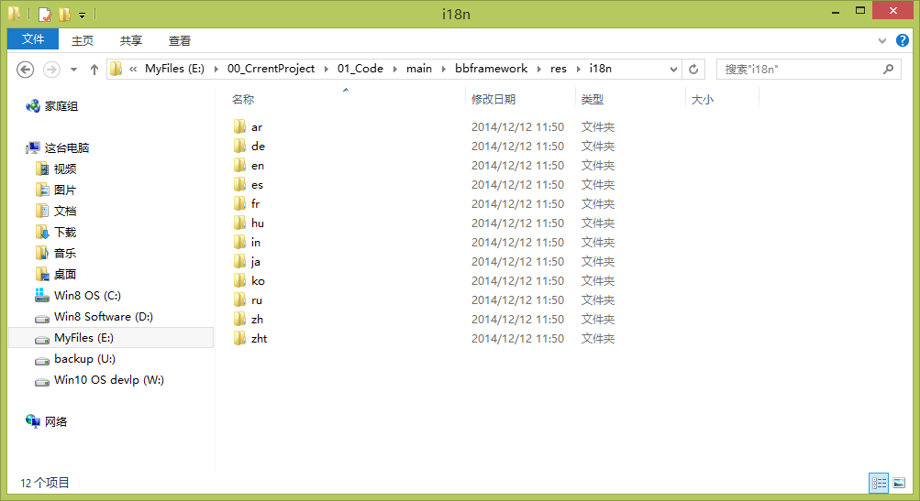Image resolution: width=920 pixels, height=501 pixels.
Task: Click MyFiles (E:) in breadcrumb path
Action: (174, 69)
